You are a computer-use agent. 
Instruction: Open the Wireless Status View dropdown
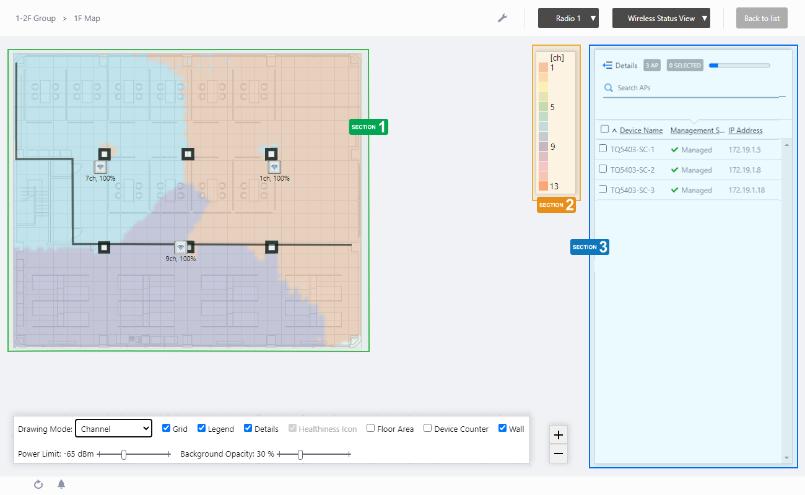(661, 19)
